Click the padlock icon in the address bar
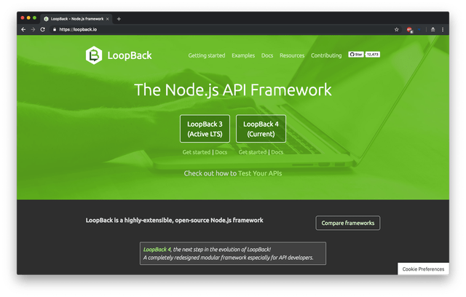Screen dimensions: 466x297 [55, 29]
